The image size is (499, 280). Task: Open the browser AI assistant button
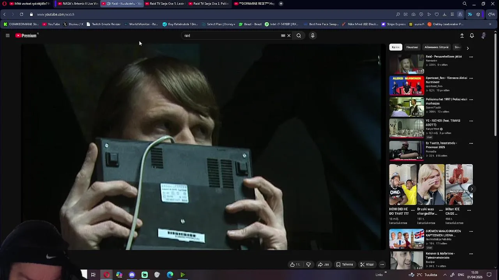click(x=491, y=14)
